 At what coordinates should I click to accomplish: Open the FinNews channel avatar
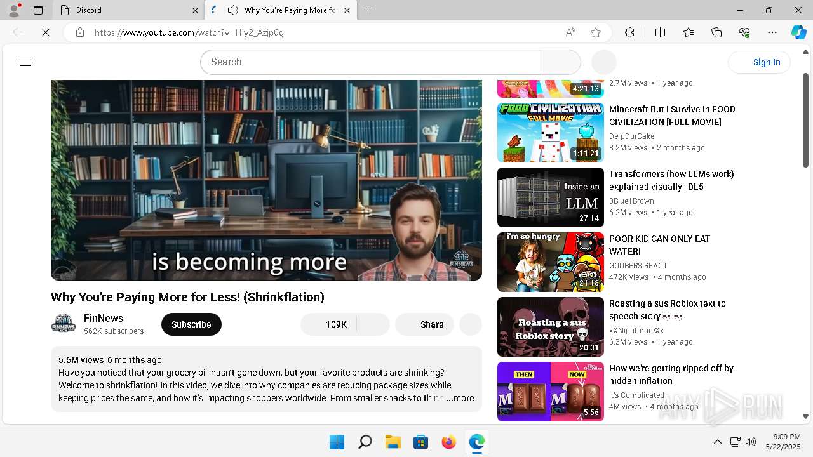pos(64,324)
